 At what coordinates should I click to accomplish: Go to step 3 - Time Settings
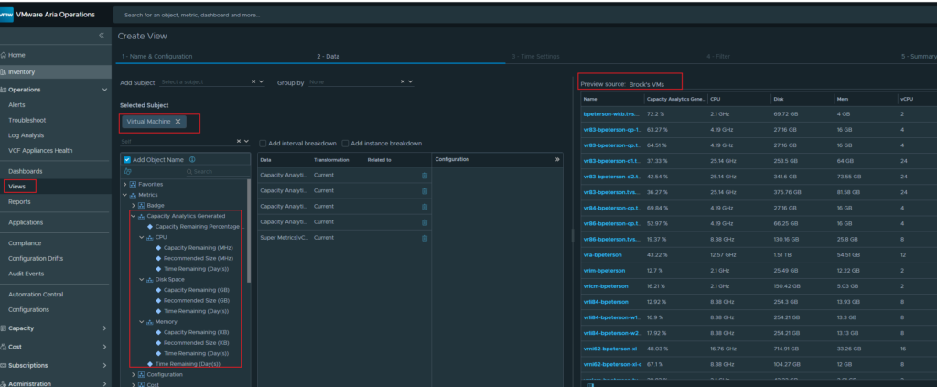coord(535,56)
